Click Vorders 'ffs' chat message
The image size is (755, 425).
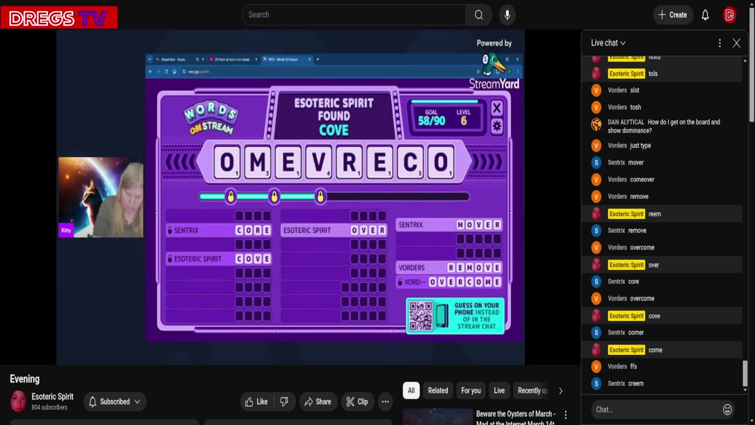[661, 367]
